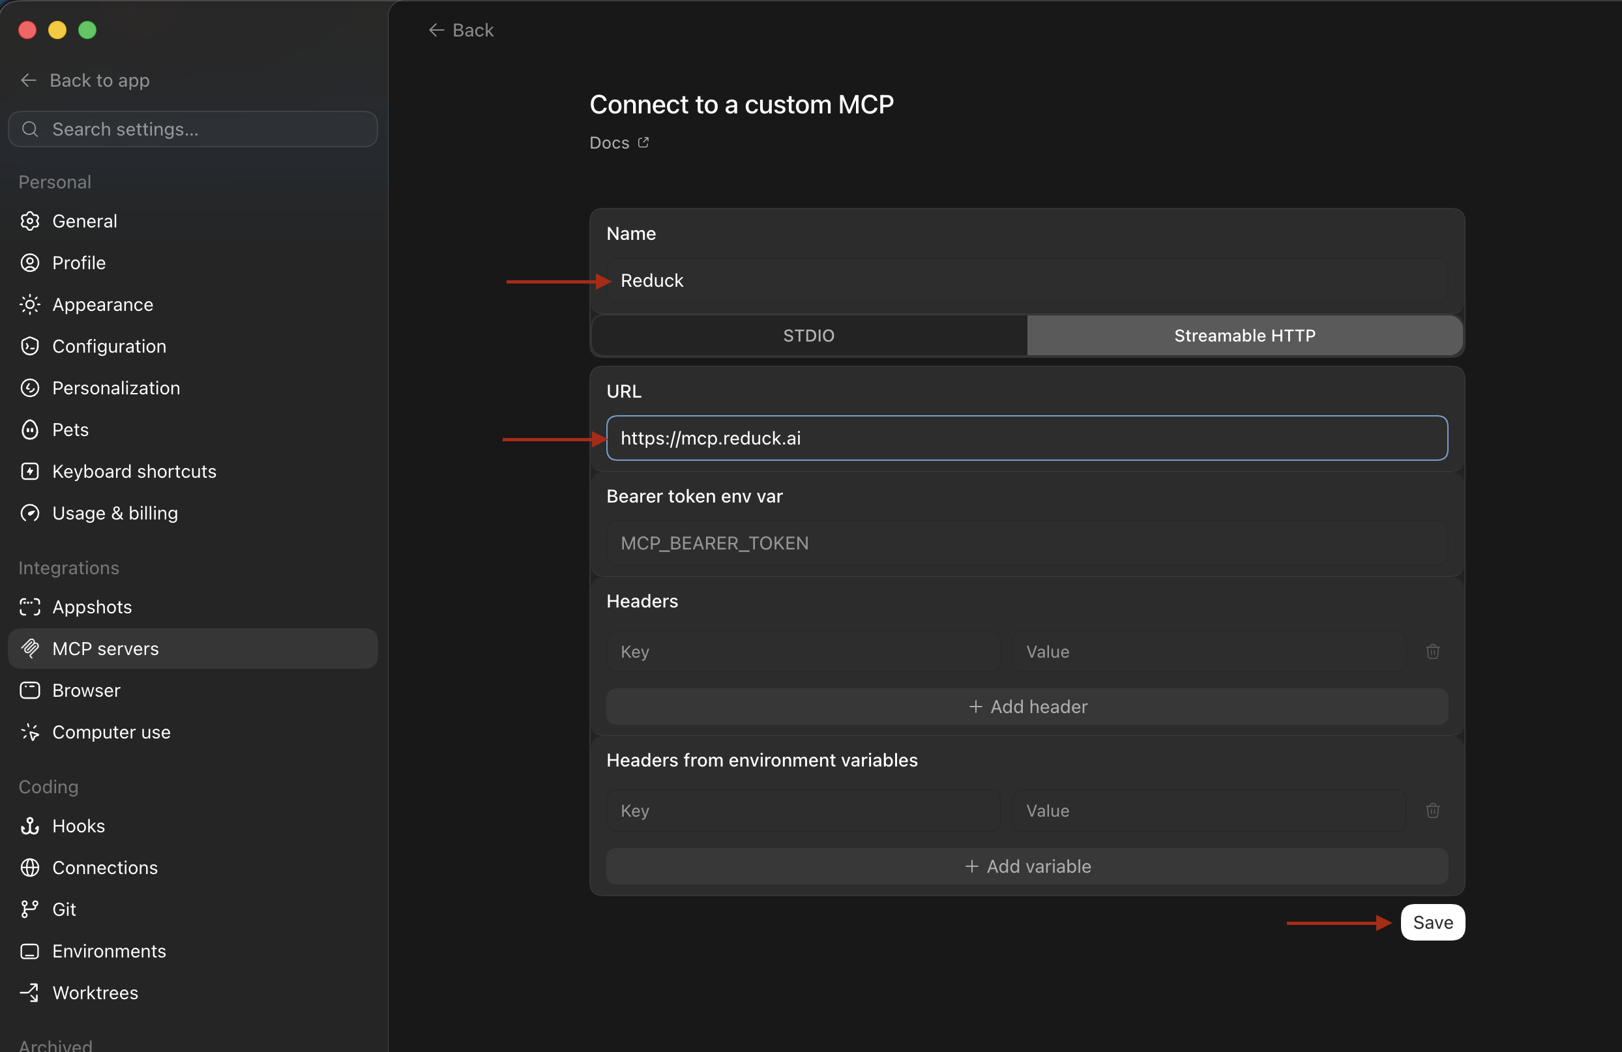
Task: Go to Connections settings
Action: pyautogui.click(x=193, y=868)
